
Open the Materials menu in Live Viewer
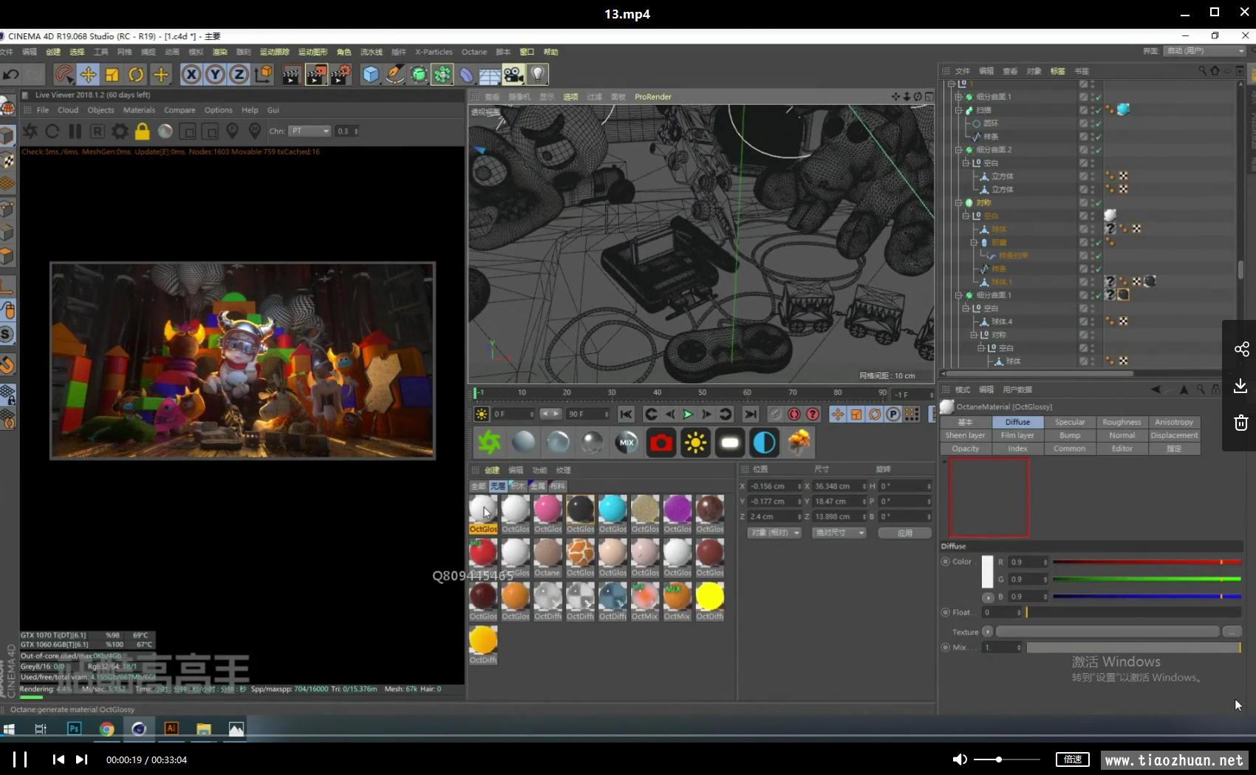tap(139, 110)
